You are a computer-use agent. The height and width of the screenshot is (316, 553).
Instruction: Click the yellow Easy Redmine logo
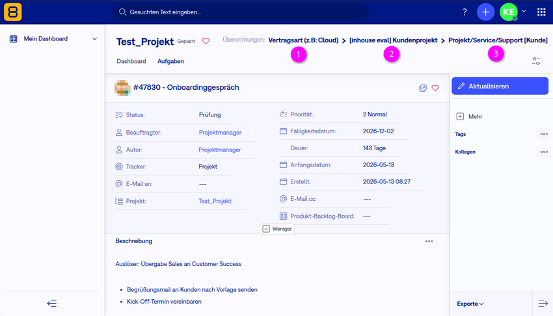click(x=13, y=12)
